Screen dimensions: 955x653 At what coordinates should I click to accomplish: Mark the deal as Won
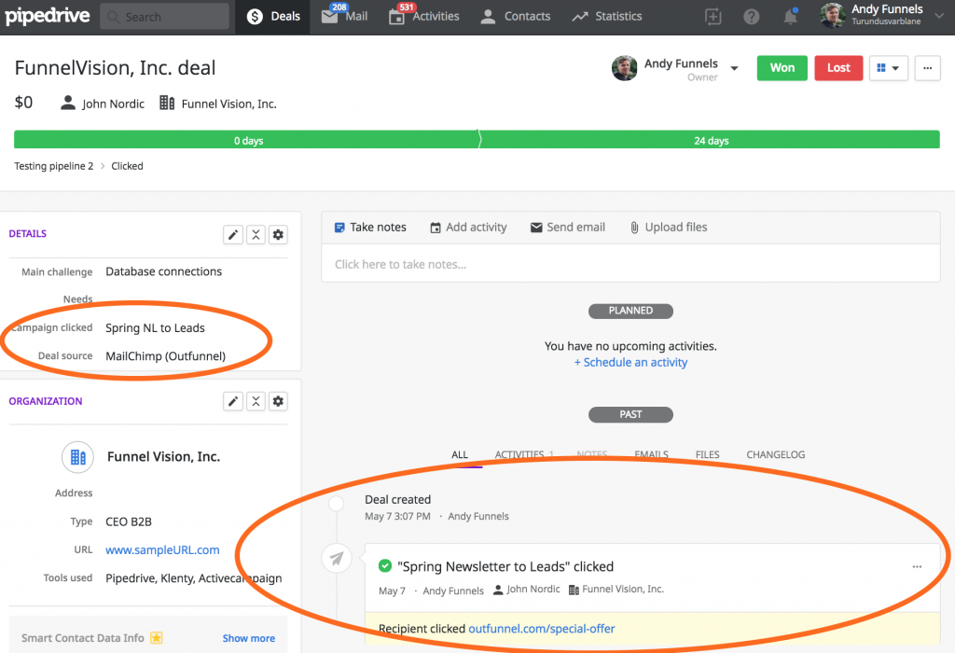tap(782, 68)
